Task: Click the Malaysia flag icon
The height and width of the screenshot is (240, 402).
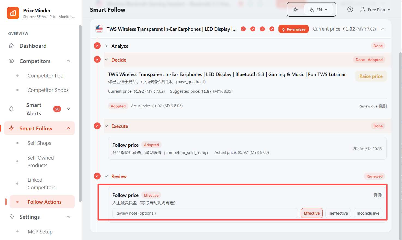Action: 99,29
